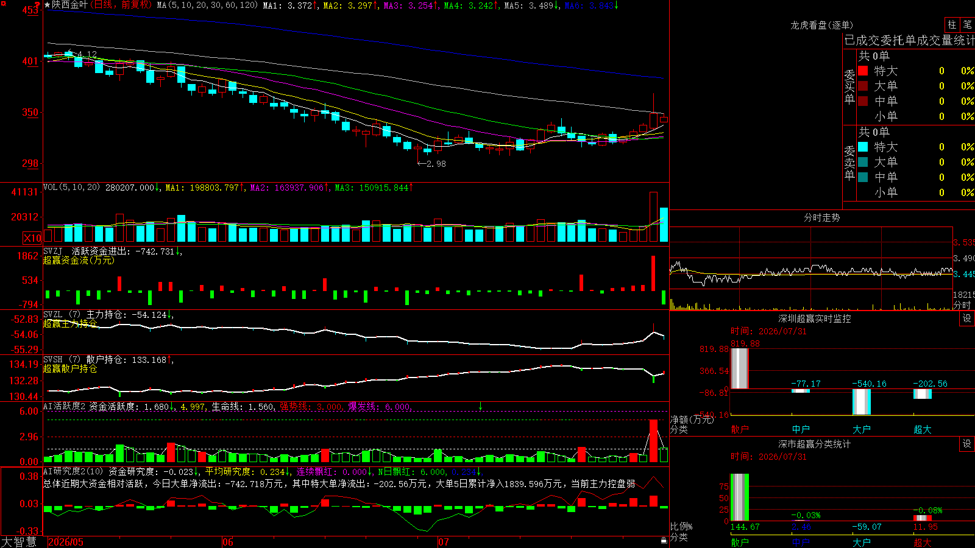This screenshot has height=548, width=975.
Task: Click the 已成交委托单成交量统计 header
Action: click(909, 41)
